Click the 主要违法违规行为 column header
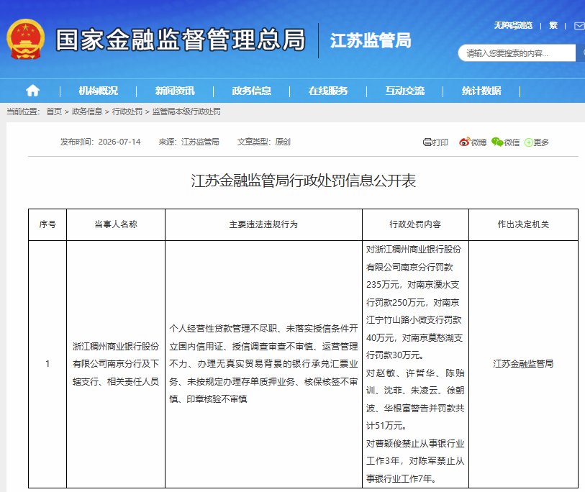This screenshot has width=585, height=492. click(263, 224)
